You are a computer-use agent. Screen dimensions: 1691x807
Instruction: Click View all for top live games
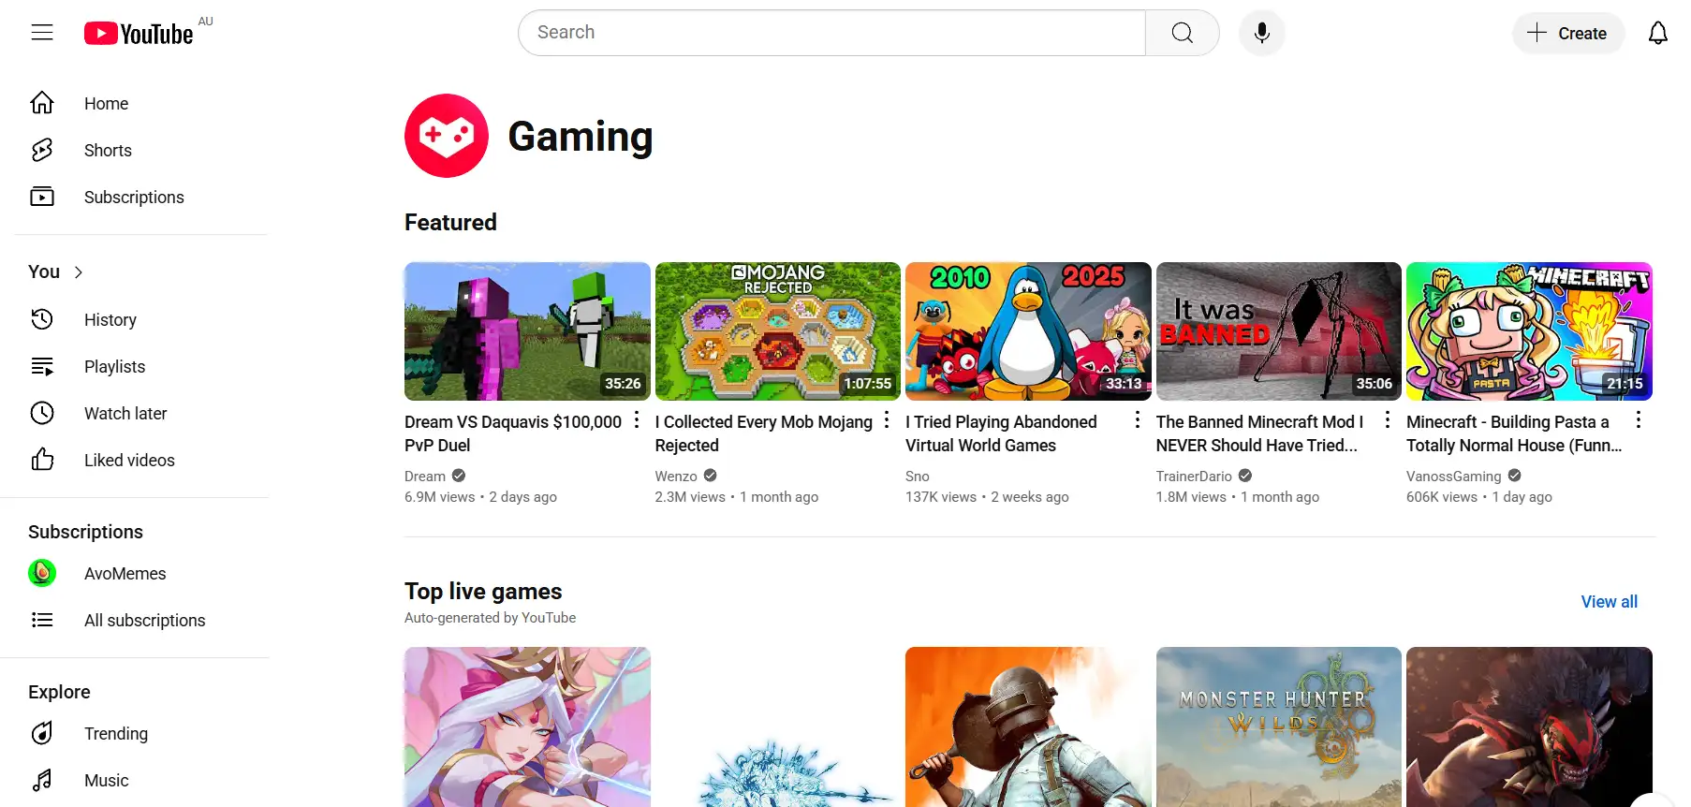pos(1610,602)
